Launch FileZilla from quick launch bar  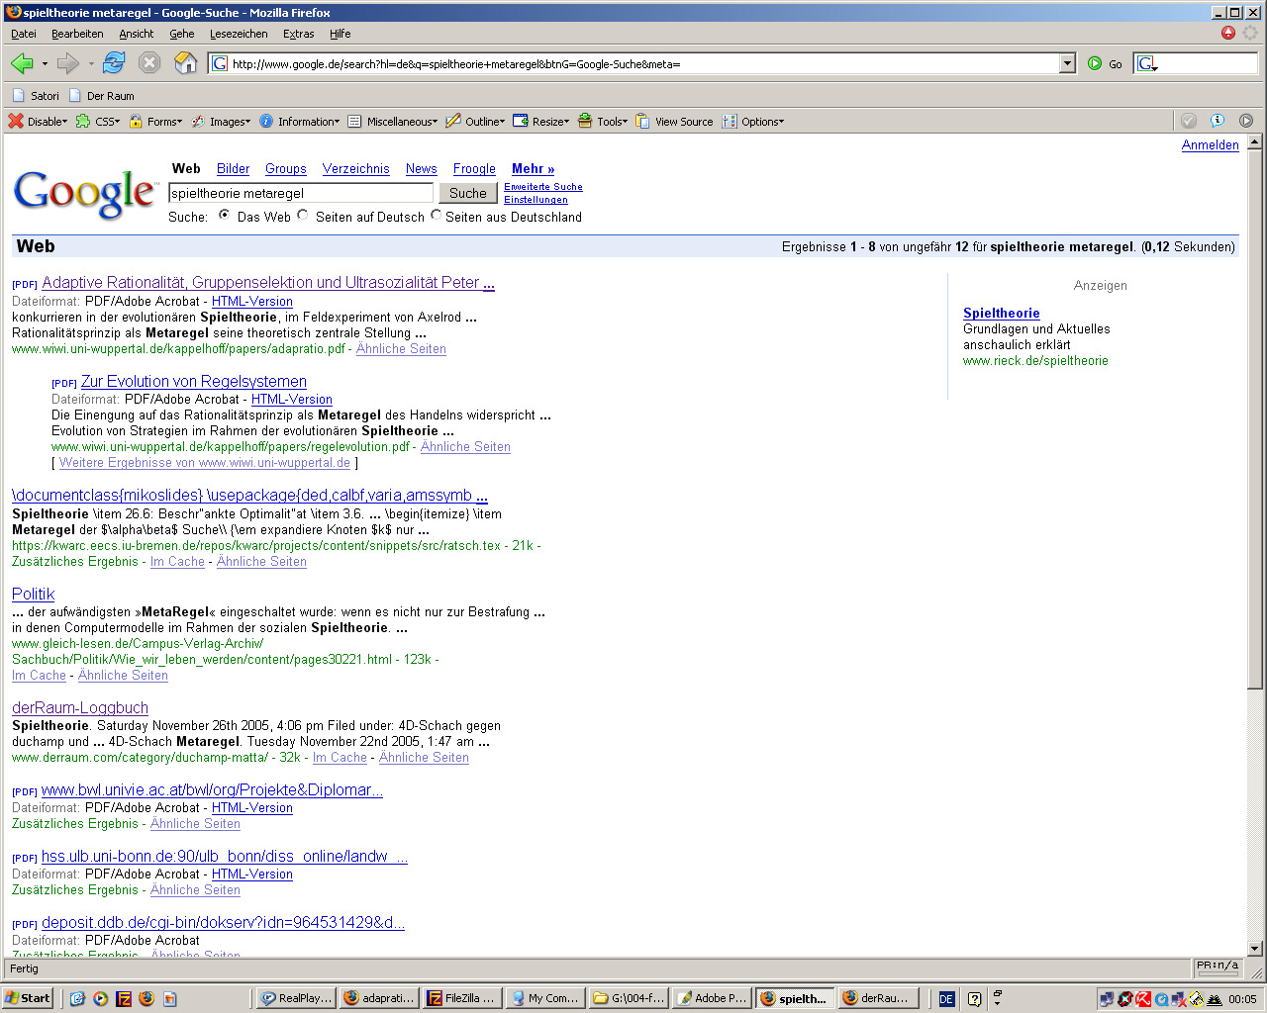pyautogui.click(x=124, y=998)
